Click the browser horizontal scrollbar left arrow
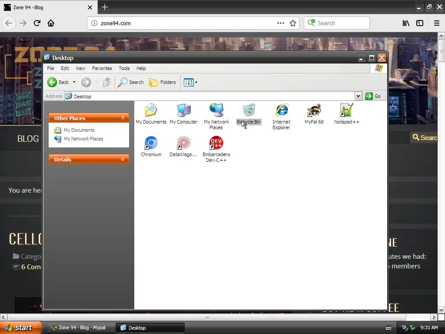 [x=3, y=317]
